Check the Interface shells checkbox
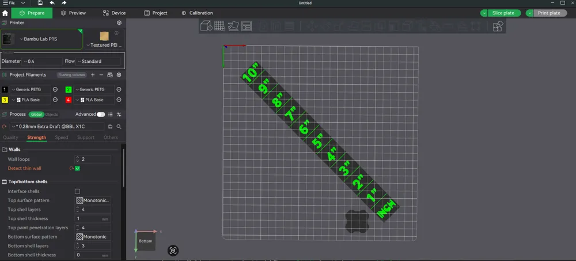Image resolution: width=576 pixels, height=261 pixels. coord(78,191)
